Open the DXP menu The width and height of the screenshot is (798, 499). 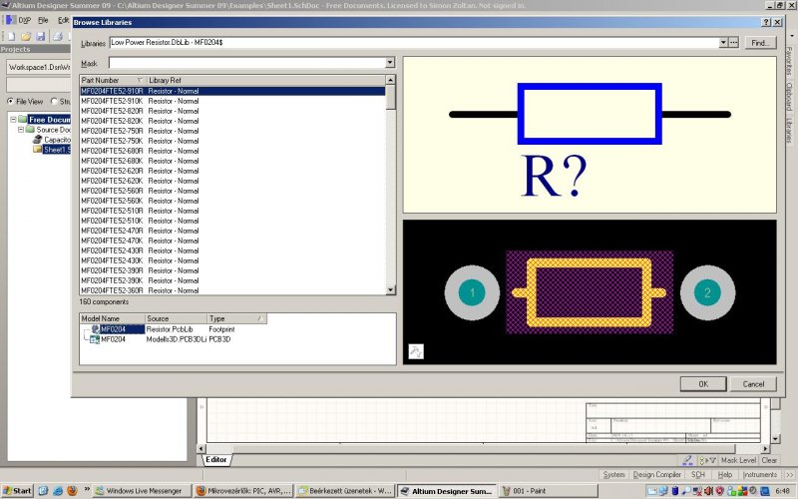(24, 20)
